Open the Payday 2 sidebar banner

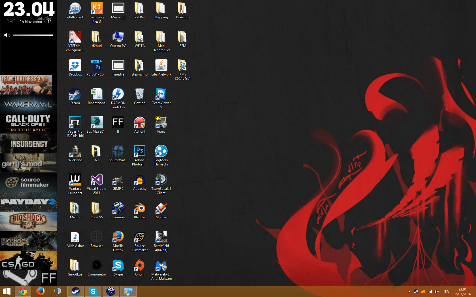coord(28,202)
